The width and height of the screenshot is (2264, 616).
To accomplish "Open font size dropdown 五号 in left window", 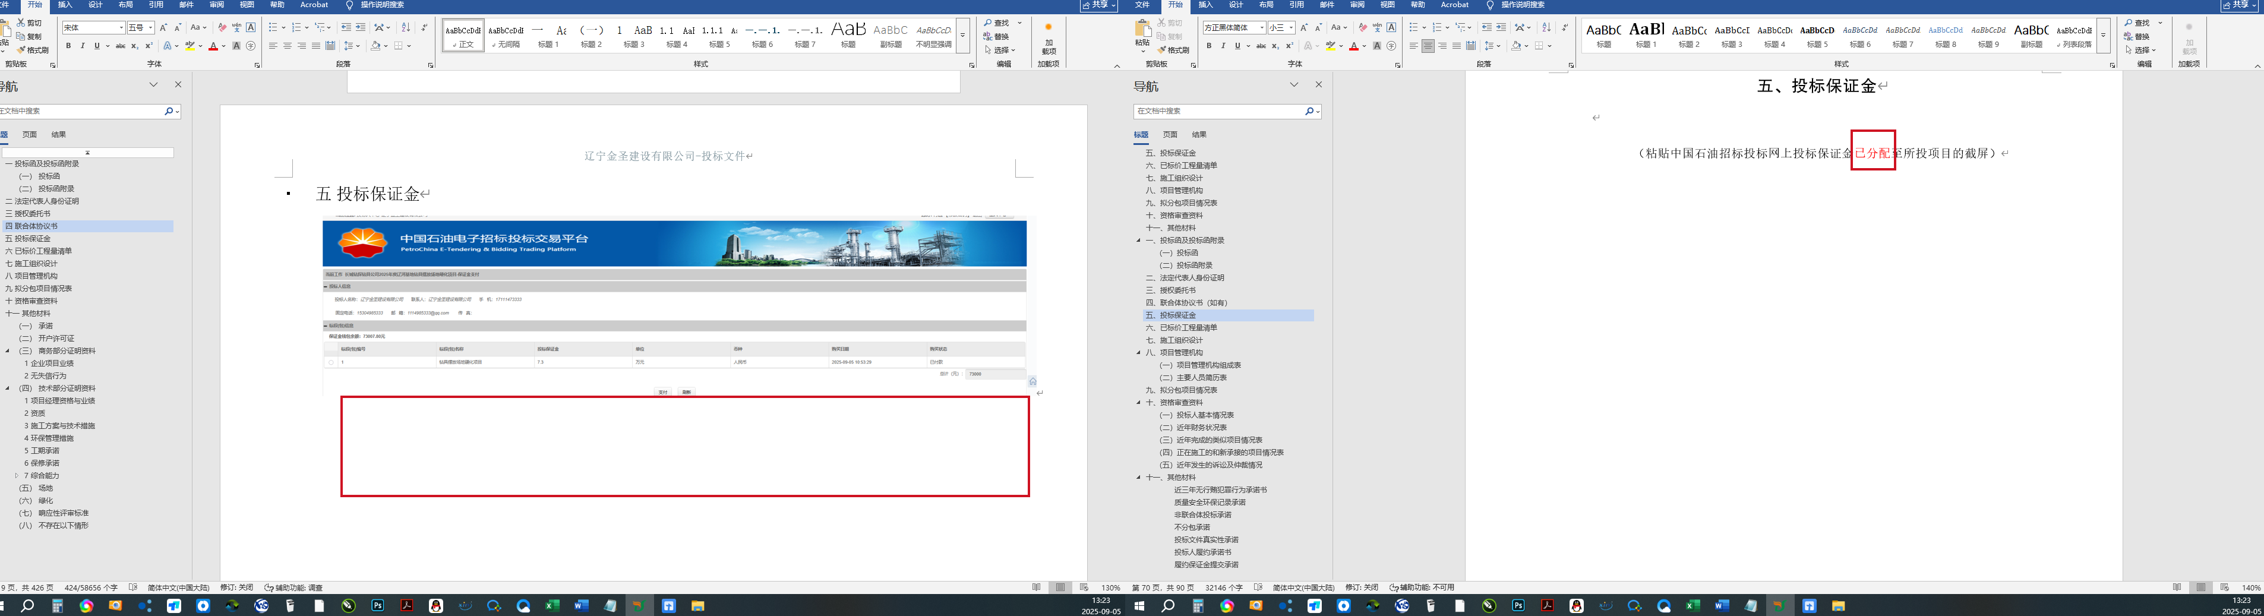I will coord(150,28).
